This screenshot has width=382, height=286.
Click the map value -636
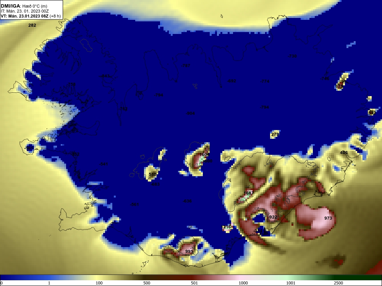187,201
